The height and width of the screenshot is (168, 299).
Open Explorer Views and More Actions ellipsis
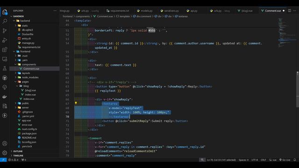coord(55,11)
